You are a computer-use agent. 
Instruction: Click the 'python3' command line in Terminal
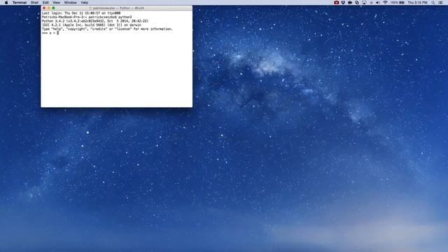coord(87,17)
